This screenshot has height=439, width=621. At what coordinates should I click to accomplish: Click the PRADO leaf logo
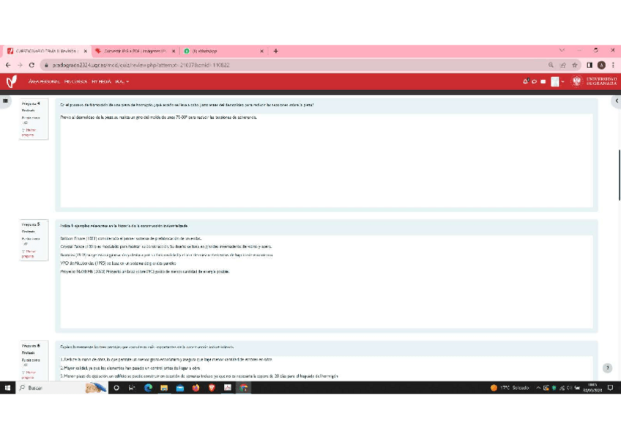pyautogui.click(x=12, y=81)
